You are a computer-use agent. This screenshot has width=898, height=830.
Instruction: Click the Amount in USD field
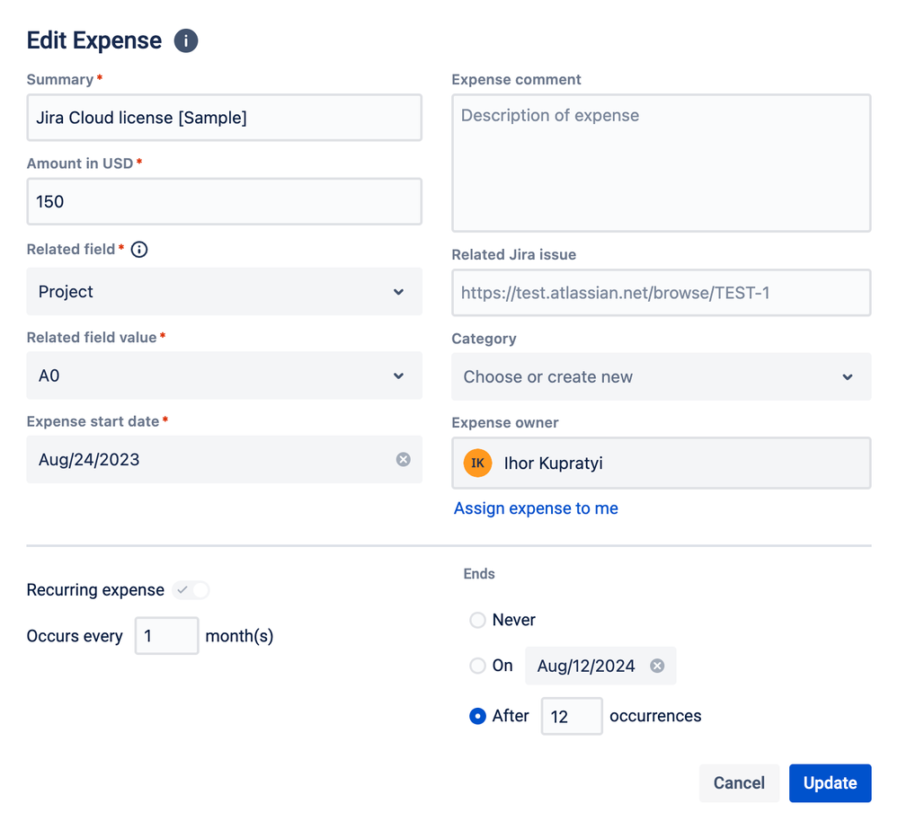tap(225, 201)
